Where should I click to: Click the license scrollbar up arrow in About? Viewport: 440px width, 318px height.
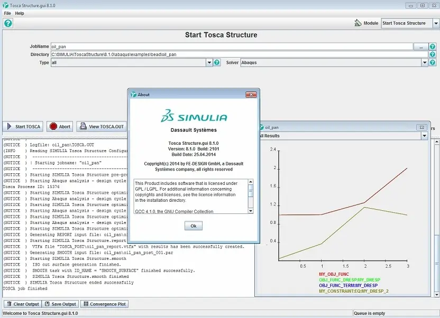[x=251, y=182]
